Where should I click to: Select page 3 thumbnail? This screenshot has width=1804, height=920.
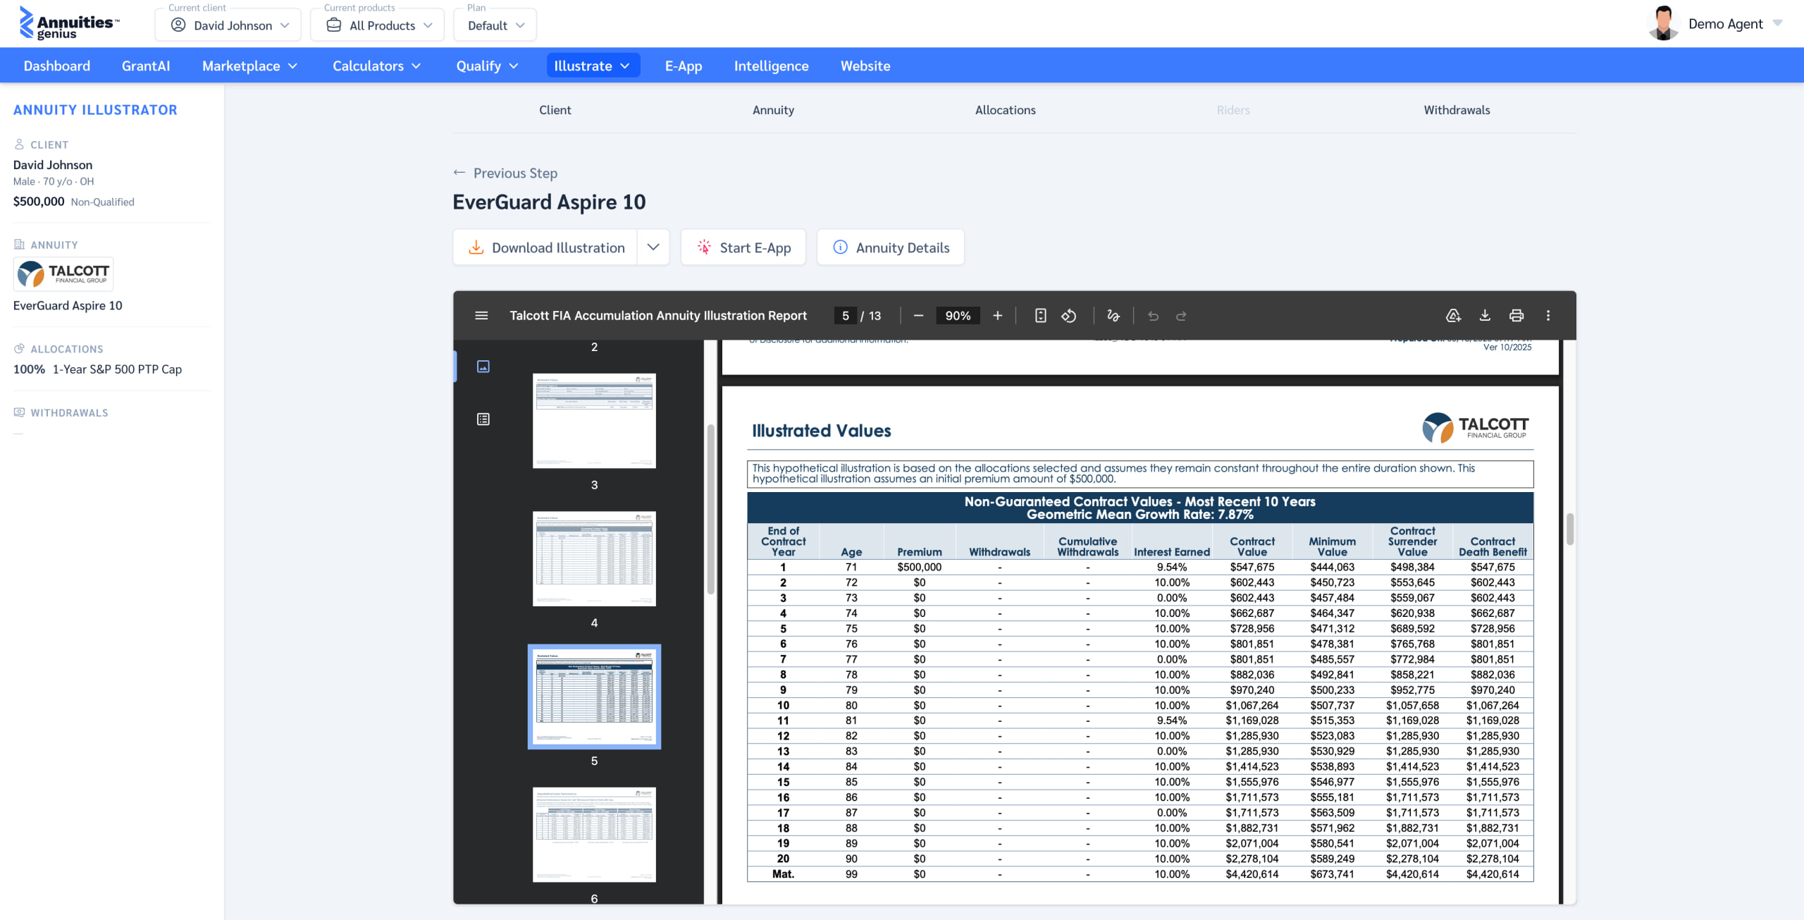point(594,421)
